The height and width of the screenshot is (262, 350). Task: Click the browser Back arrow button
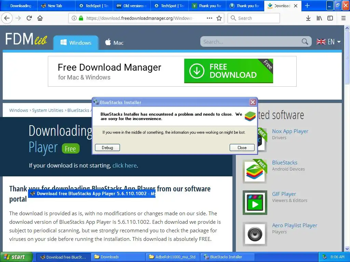point(7,18)
